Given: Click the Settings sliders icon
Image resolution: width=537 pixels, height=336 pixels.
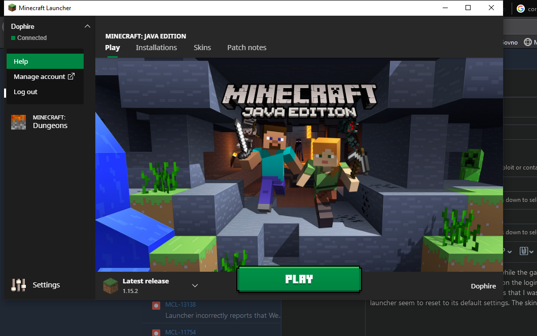Looking at the screenshot, I should 18,285.
